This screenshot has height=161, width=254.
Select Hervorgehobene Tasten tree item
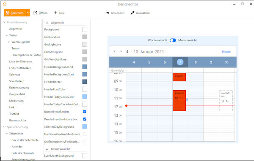(x=26, y=55)
